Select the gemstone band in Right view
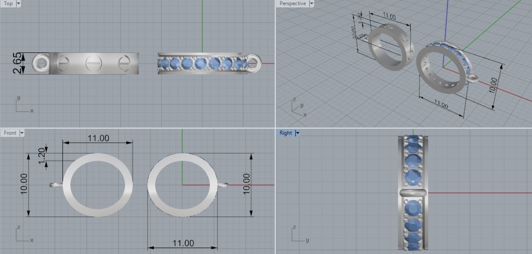 coord(413,193)
